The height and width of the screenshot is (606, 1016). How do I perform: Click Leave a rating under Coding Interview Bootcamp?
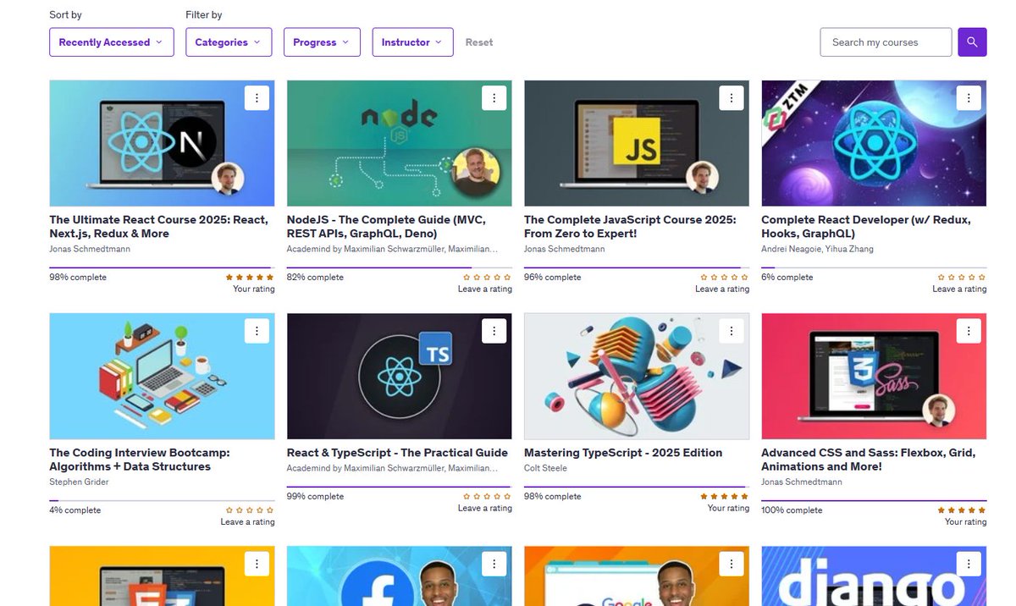[247, 522]
